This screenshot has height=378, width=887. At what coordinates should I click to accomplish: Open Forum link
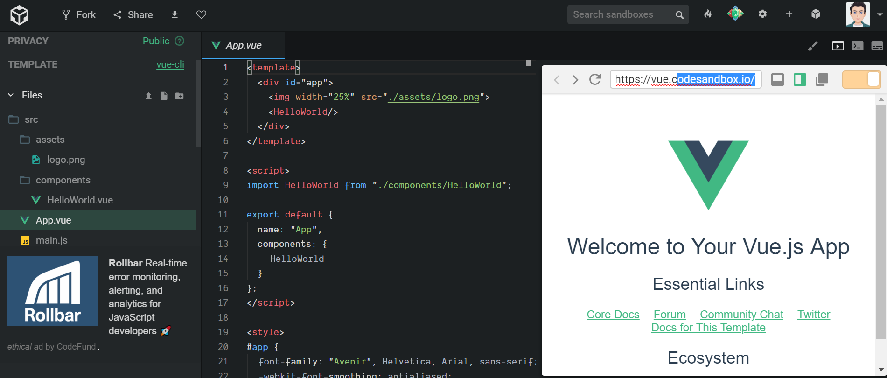(670, 315)
